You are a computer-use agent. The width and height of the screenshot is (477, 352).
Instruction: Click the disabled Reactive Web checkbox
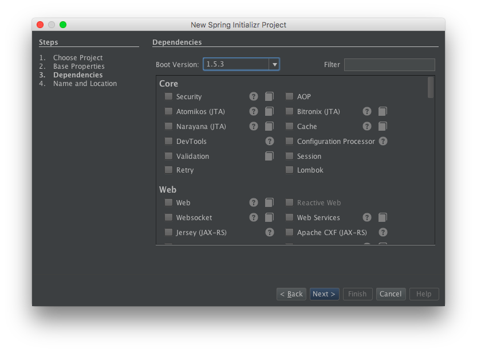point(289,202)
